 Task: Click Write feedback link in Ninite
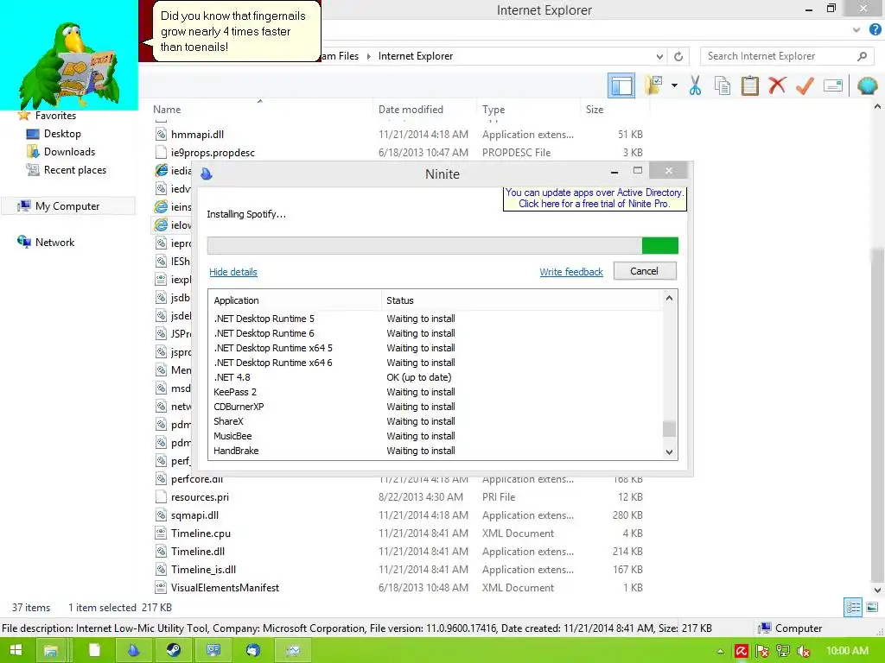(570, 272)
